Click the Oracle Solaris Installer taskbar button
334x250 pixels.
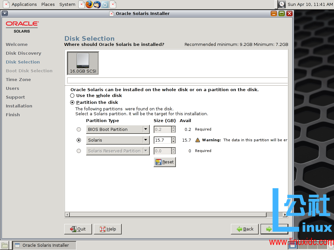(44, 245)
